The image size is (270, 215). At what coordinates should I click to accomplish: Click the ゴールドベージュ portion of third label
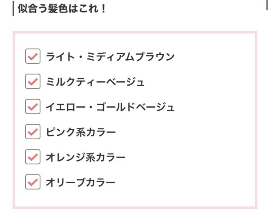(135, 107)
